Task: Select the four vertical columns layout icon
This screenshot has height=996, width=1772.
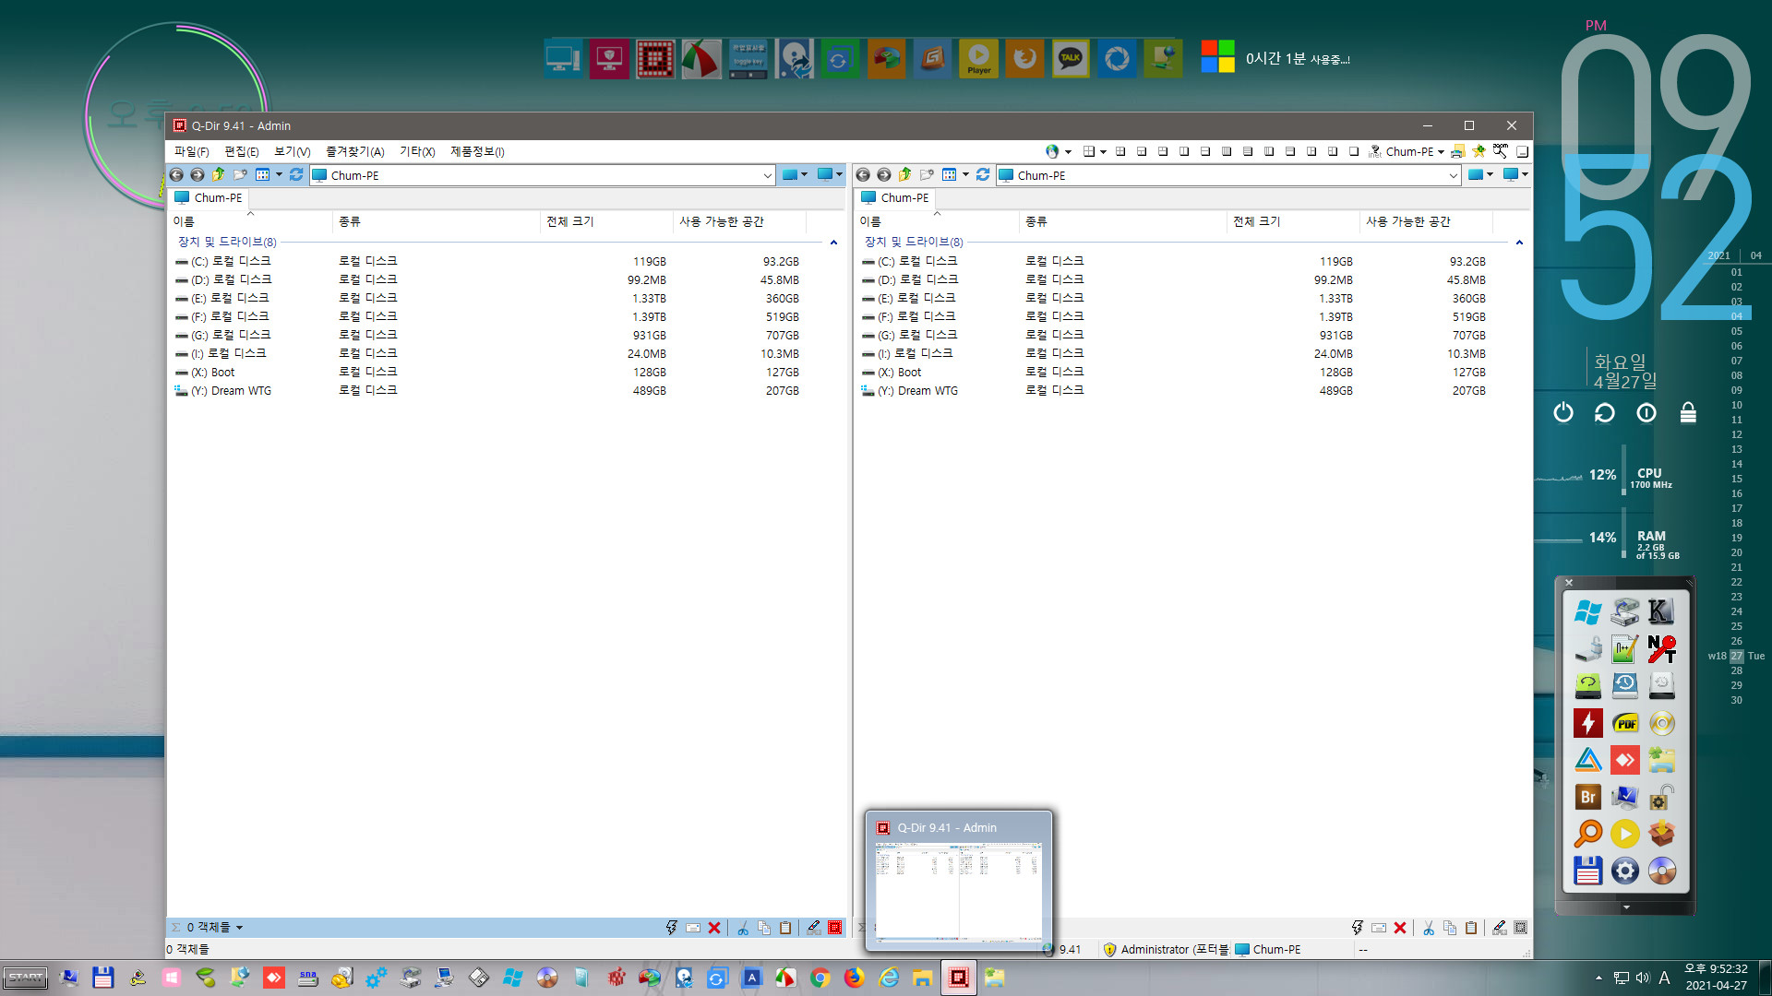Action: point(1227,151)
